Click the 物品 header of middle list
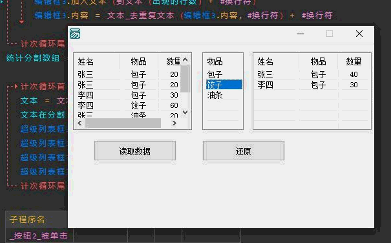Screen dimensions: 391x243 215,61
